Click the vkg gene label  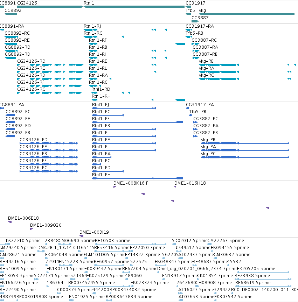[x=202, y=11]
